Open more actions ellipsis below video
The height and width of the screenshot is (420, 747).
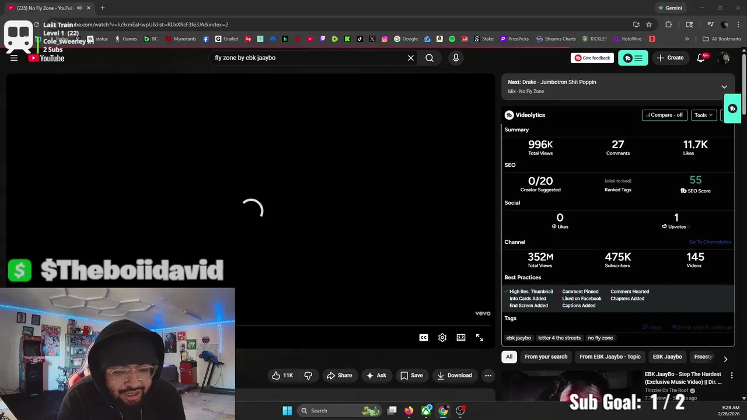click(488, 376)
